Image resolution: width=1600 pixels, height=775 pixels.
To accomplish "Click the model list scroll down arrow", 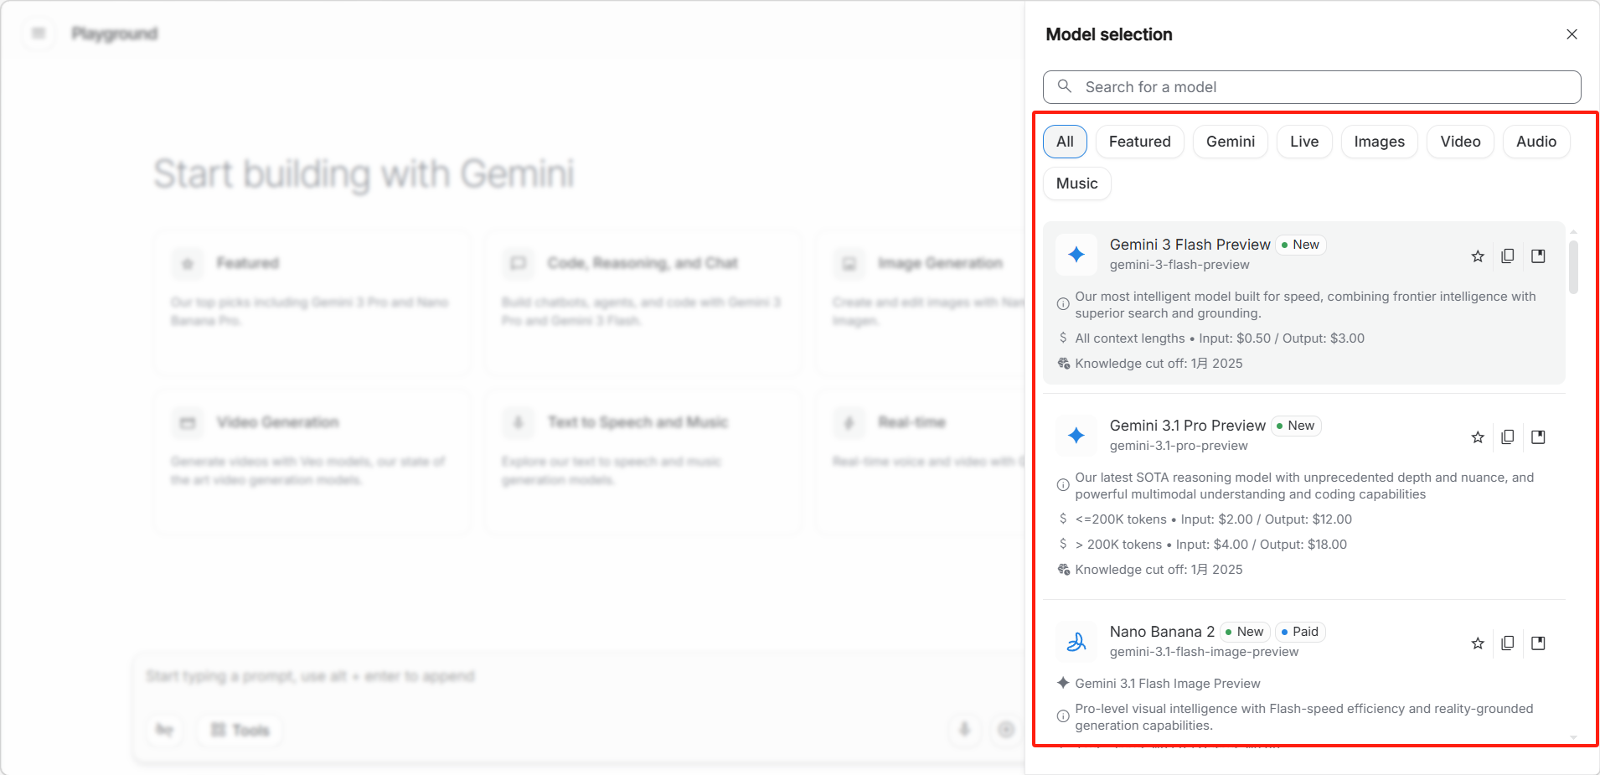I will pyautogui.click(x=1573, y=737).
